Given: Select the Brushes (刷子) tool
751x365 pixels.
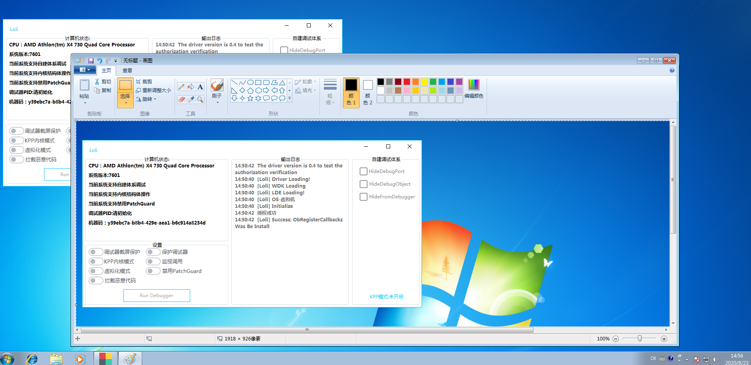Looking at the screenshot, I should [217, 85].
